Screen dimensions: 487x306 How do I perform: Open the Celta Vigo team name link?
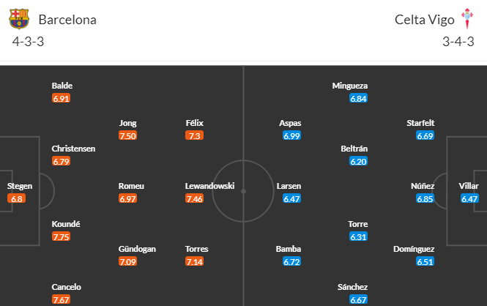click(x=424, y=20)
